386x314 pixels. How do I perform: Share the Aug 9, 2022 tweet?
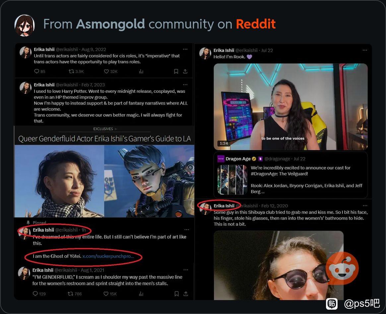coord(185,71)
